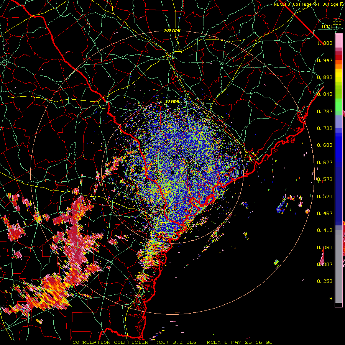Click the 16:06 timestamp in the footer
This screenshot has width=345, height=345.
click(265, 342)
